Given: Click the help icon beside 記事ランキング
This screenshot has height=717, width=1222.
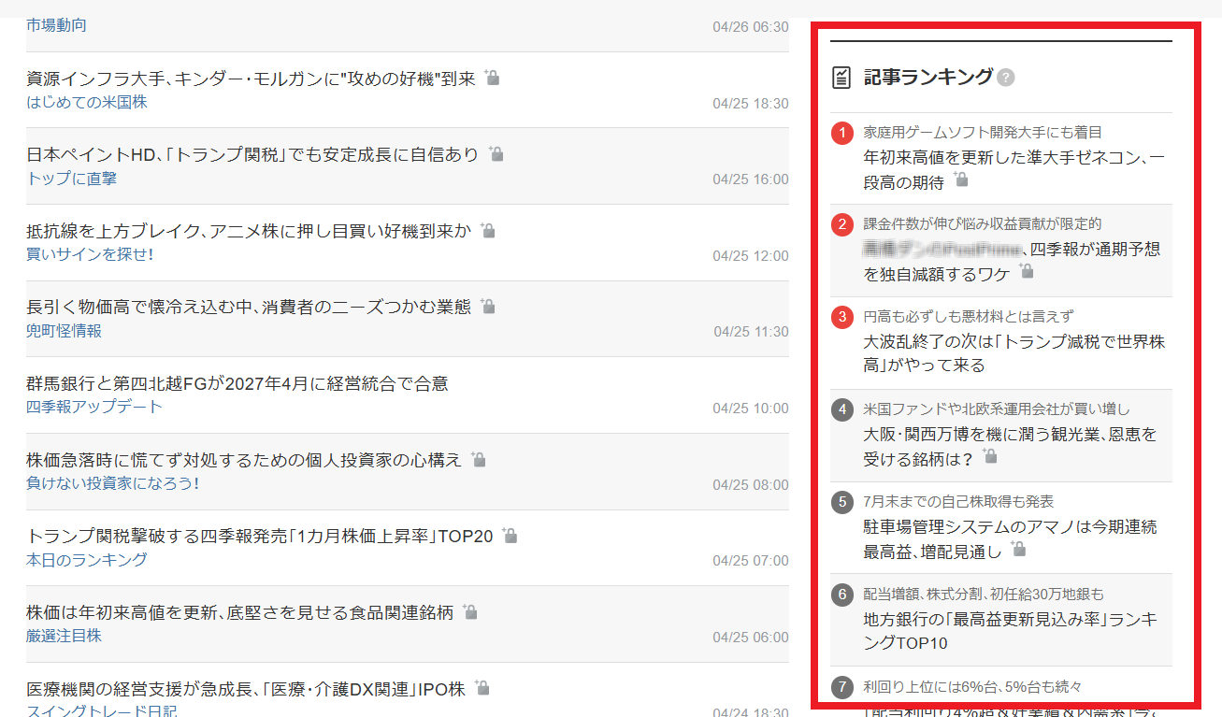Looking at the screenshot, I should coord(1005,78).
